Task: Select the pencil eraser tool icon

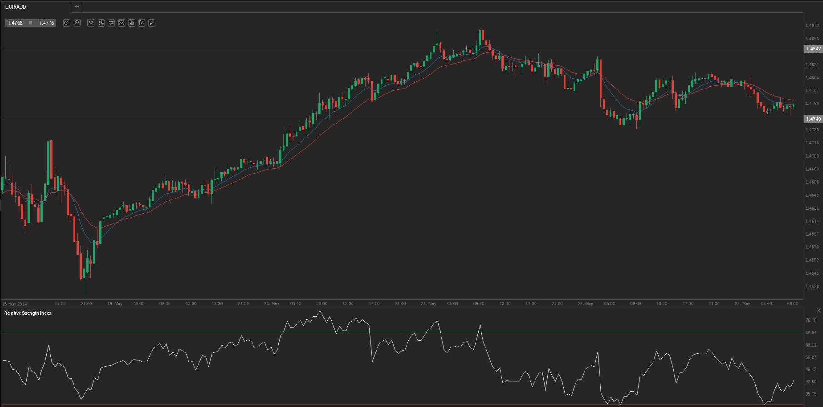Action: click(152, 23)
